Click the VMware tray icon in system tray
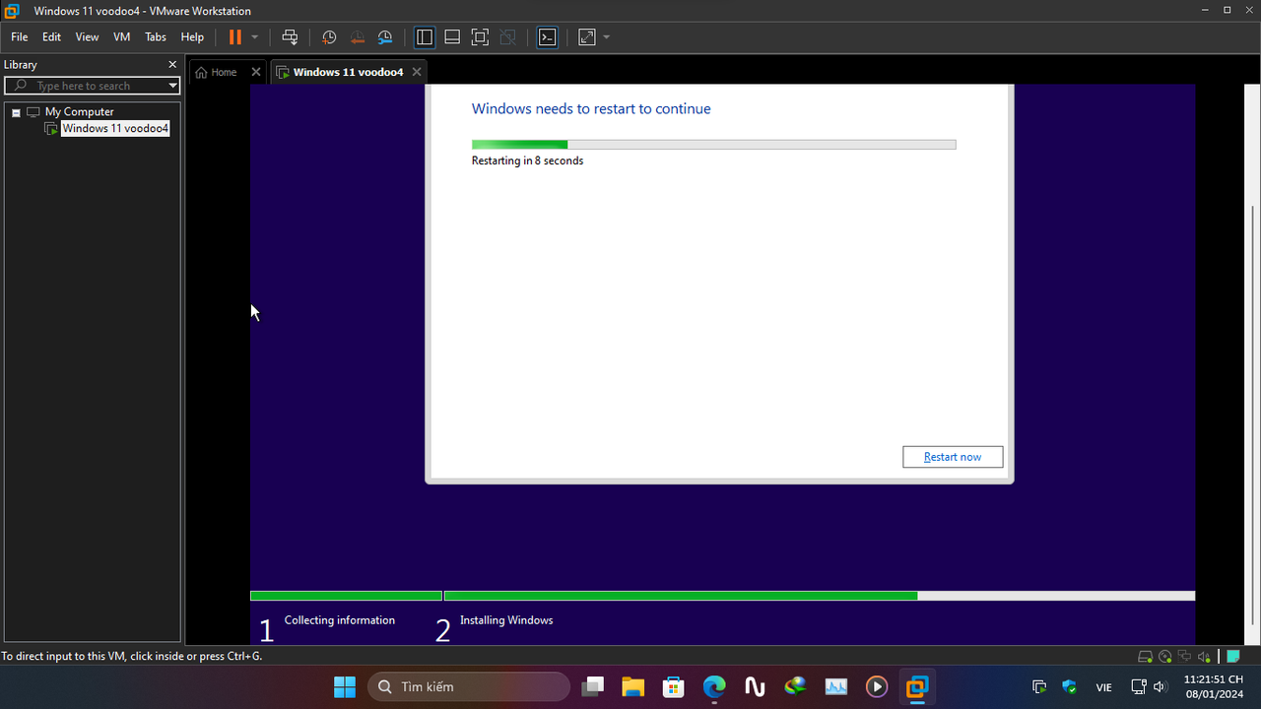This screenshot has height=709, width=1261. pyautogui.click(x=1038, y=686)
